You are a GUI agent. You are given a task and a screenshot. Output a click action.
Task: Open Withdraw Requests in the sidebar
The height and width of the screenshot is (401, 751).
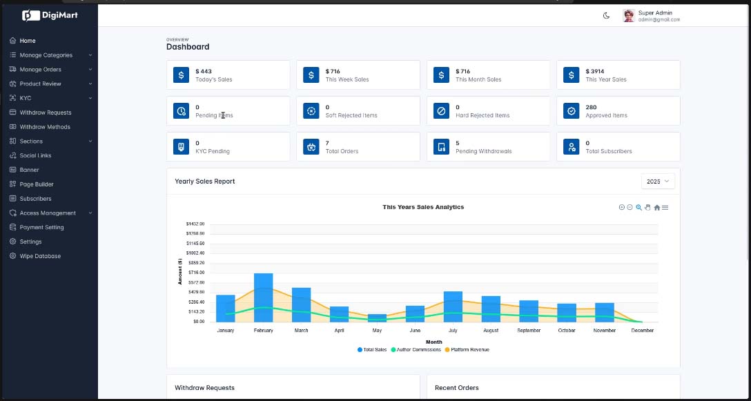coord(45,113)
